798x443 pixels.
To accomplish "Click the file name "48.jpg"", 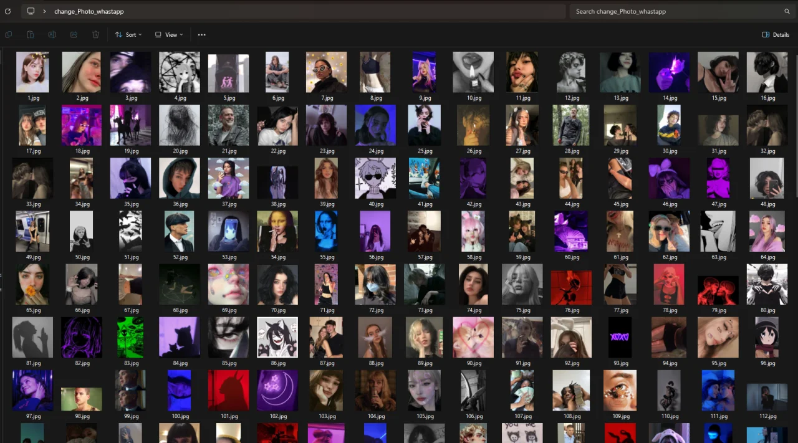I will coord(767,204).
